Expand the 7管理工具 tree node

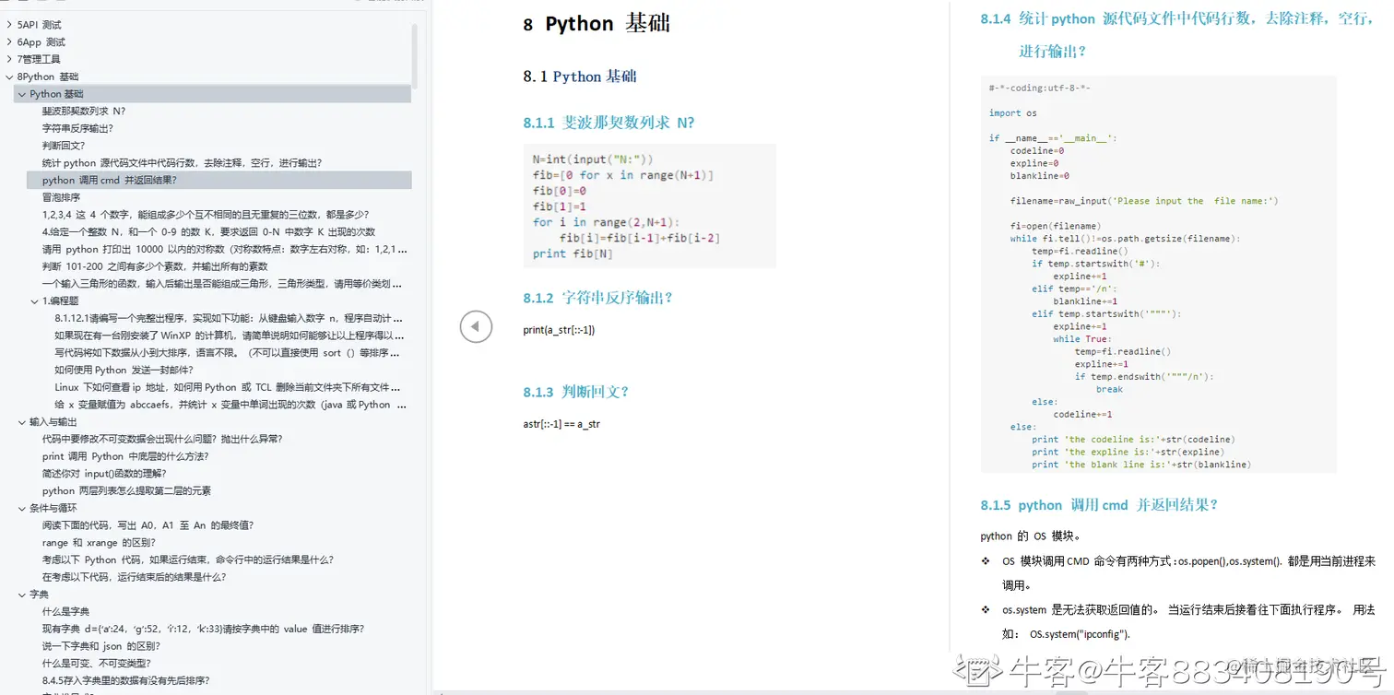coord(9,59)
